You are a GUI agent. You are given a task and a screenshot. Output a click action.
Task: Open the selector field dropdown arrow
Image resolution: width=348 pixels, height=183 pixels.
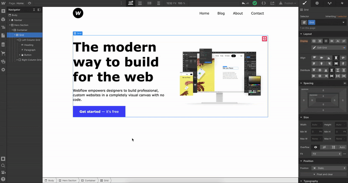pos(344,23)
